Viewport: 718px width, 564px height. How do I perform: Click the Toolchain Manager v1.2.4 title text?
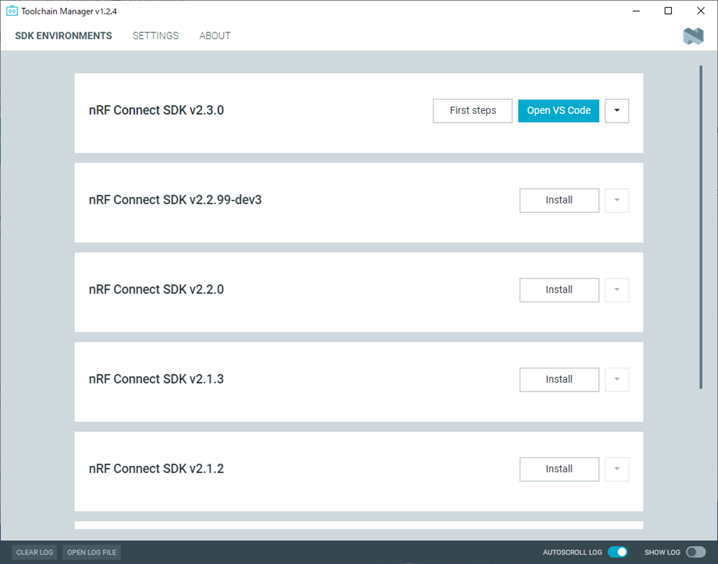click(69, 12)
